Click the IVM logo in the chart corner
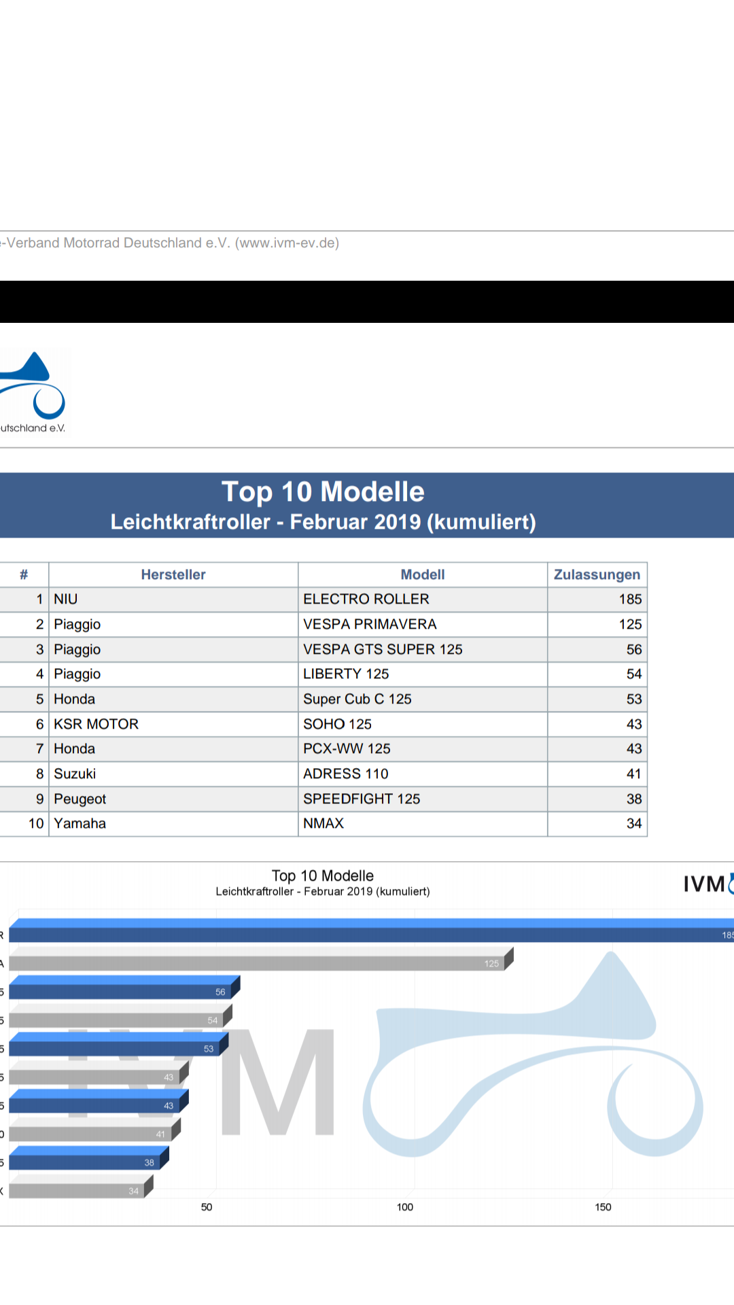 (x=707, y=884)
